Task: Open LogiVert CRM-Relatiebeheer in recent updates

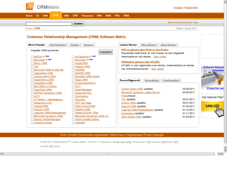Action: tap(137, 110)
